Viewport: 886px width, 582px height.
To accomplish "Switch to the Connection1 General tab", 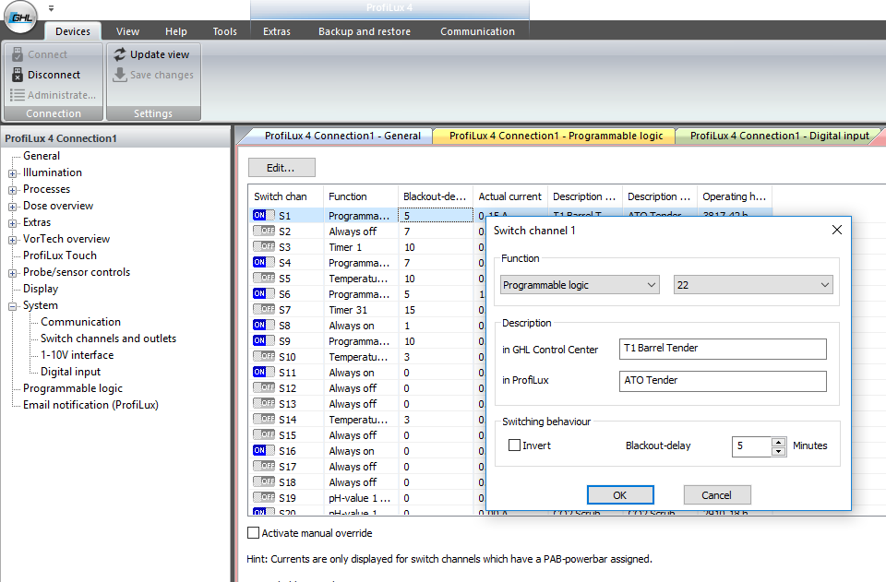I will coord(341,136).
